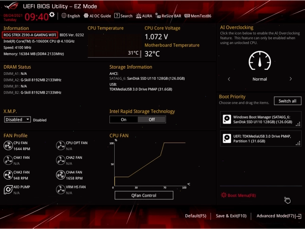Click SanDisk SSD U110 storage entry
The width and height of the screenshot is (305, 229).
[147, 78]
